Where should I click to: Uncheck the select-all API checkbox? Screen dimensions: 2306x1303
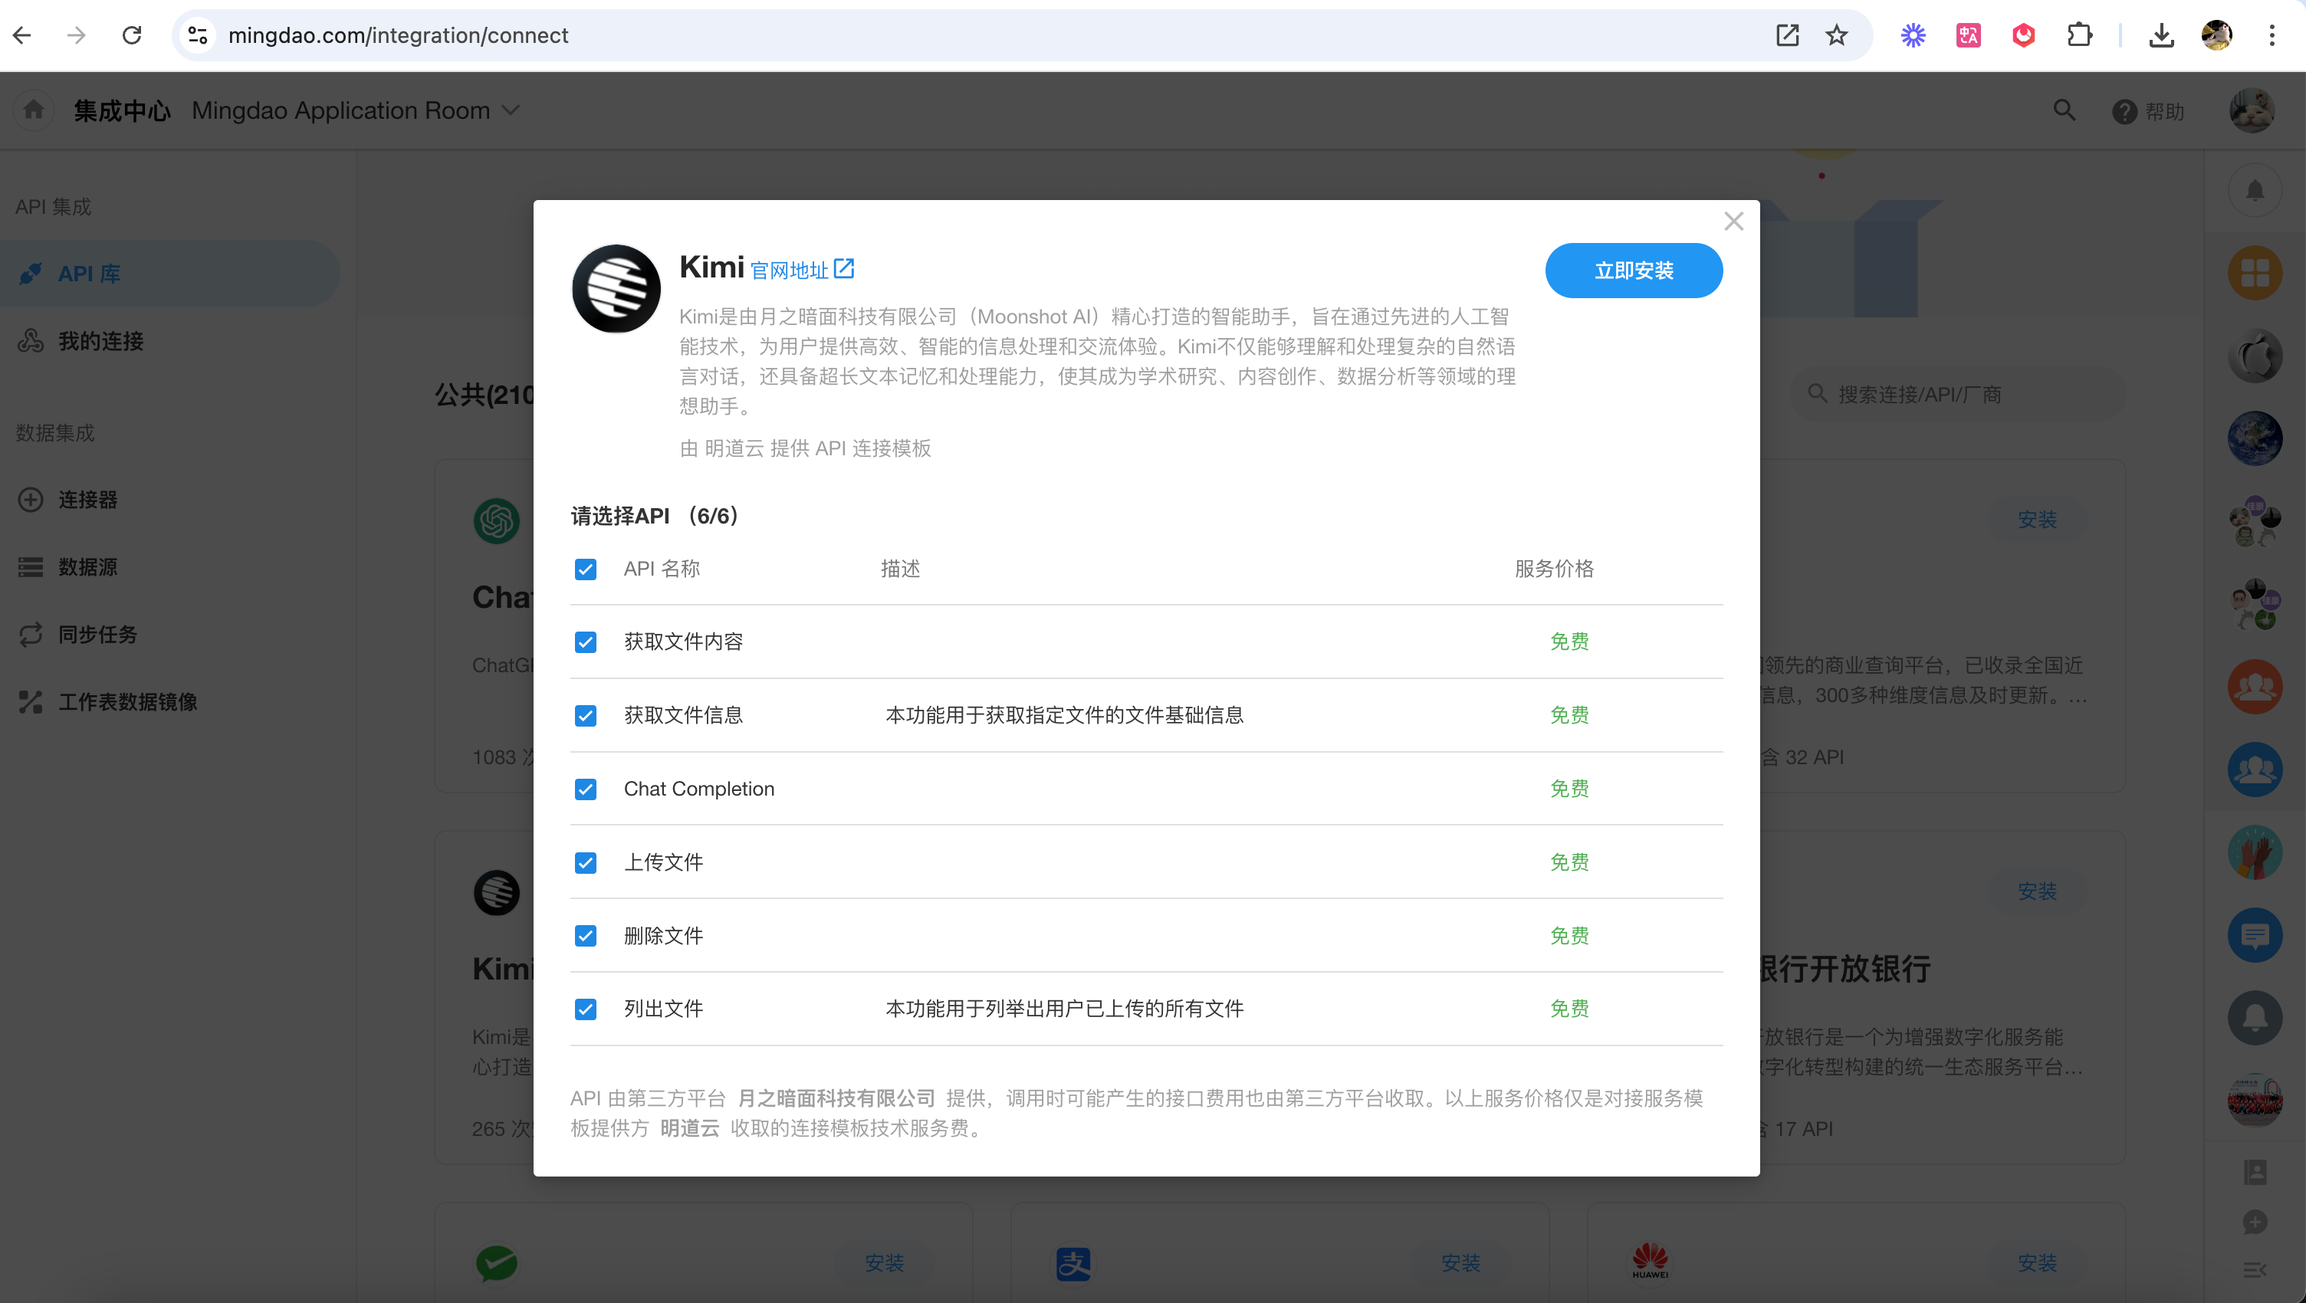586,569
